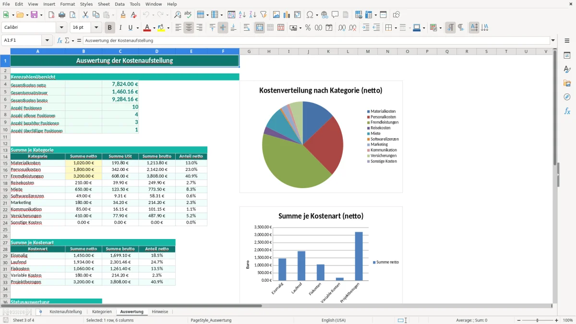Toggle Merge and Center Cells
The height and width of the screenshot is (324, 576).
pos(260,28)
